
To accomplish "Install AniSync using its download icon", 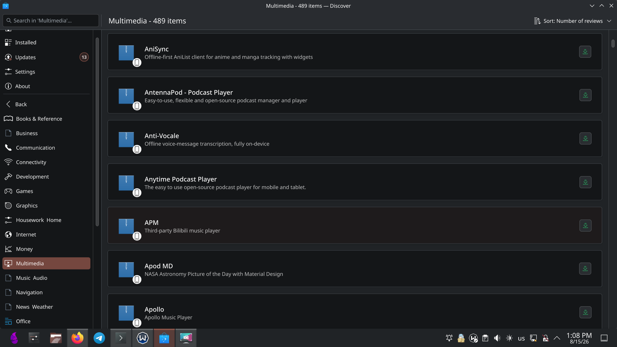I will (585, 52).
